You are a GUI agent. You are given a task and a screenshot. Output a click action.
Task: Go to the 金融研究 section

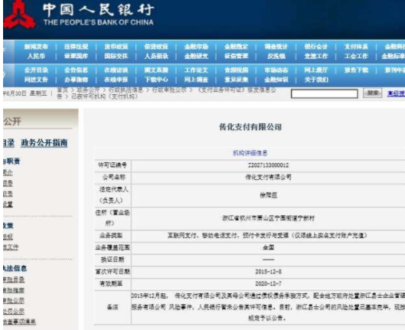pos(196,56)
